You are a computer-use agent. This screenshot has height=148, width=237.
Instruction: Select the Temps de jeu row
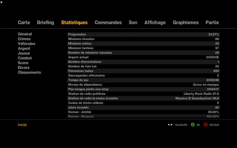point(143,80)
